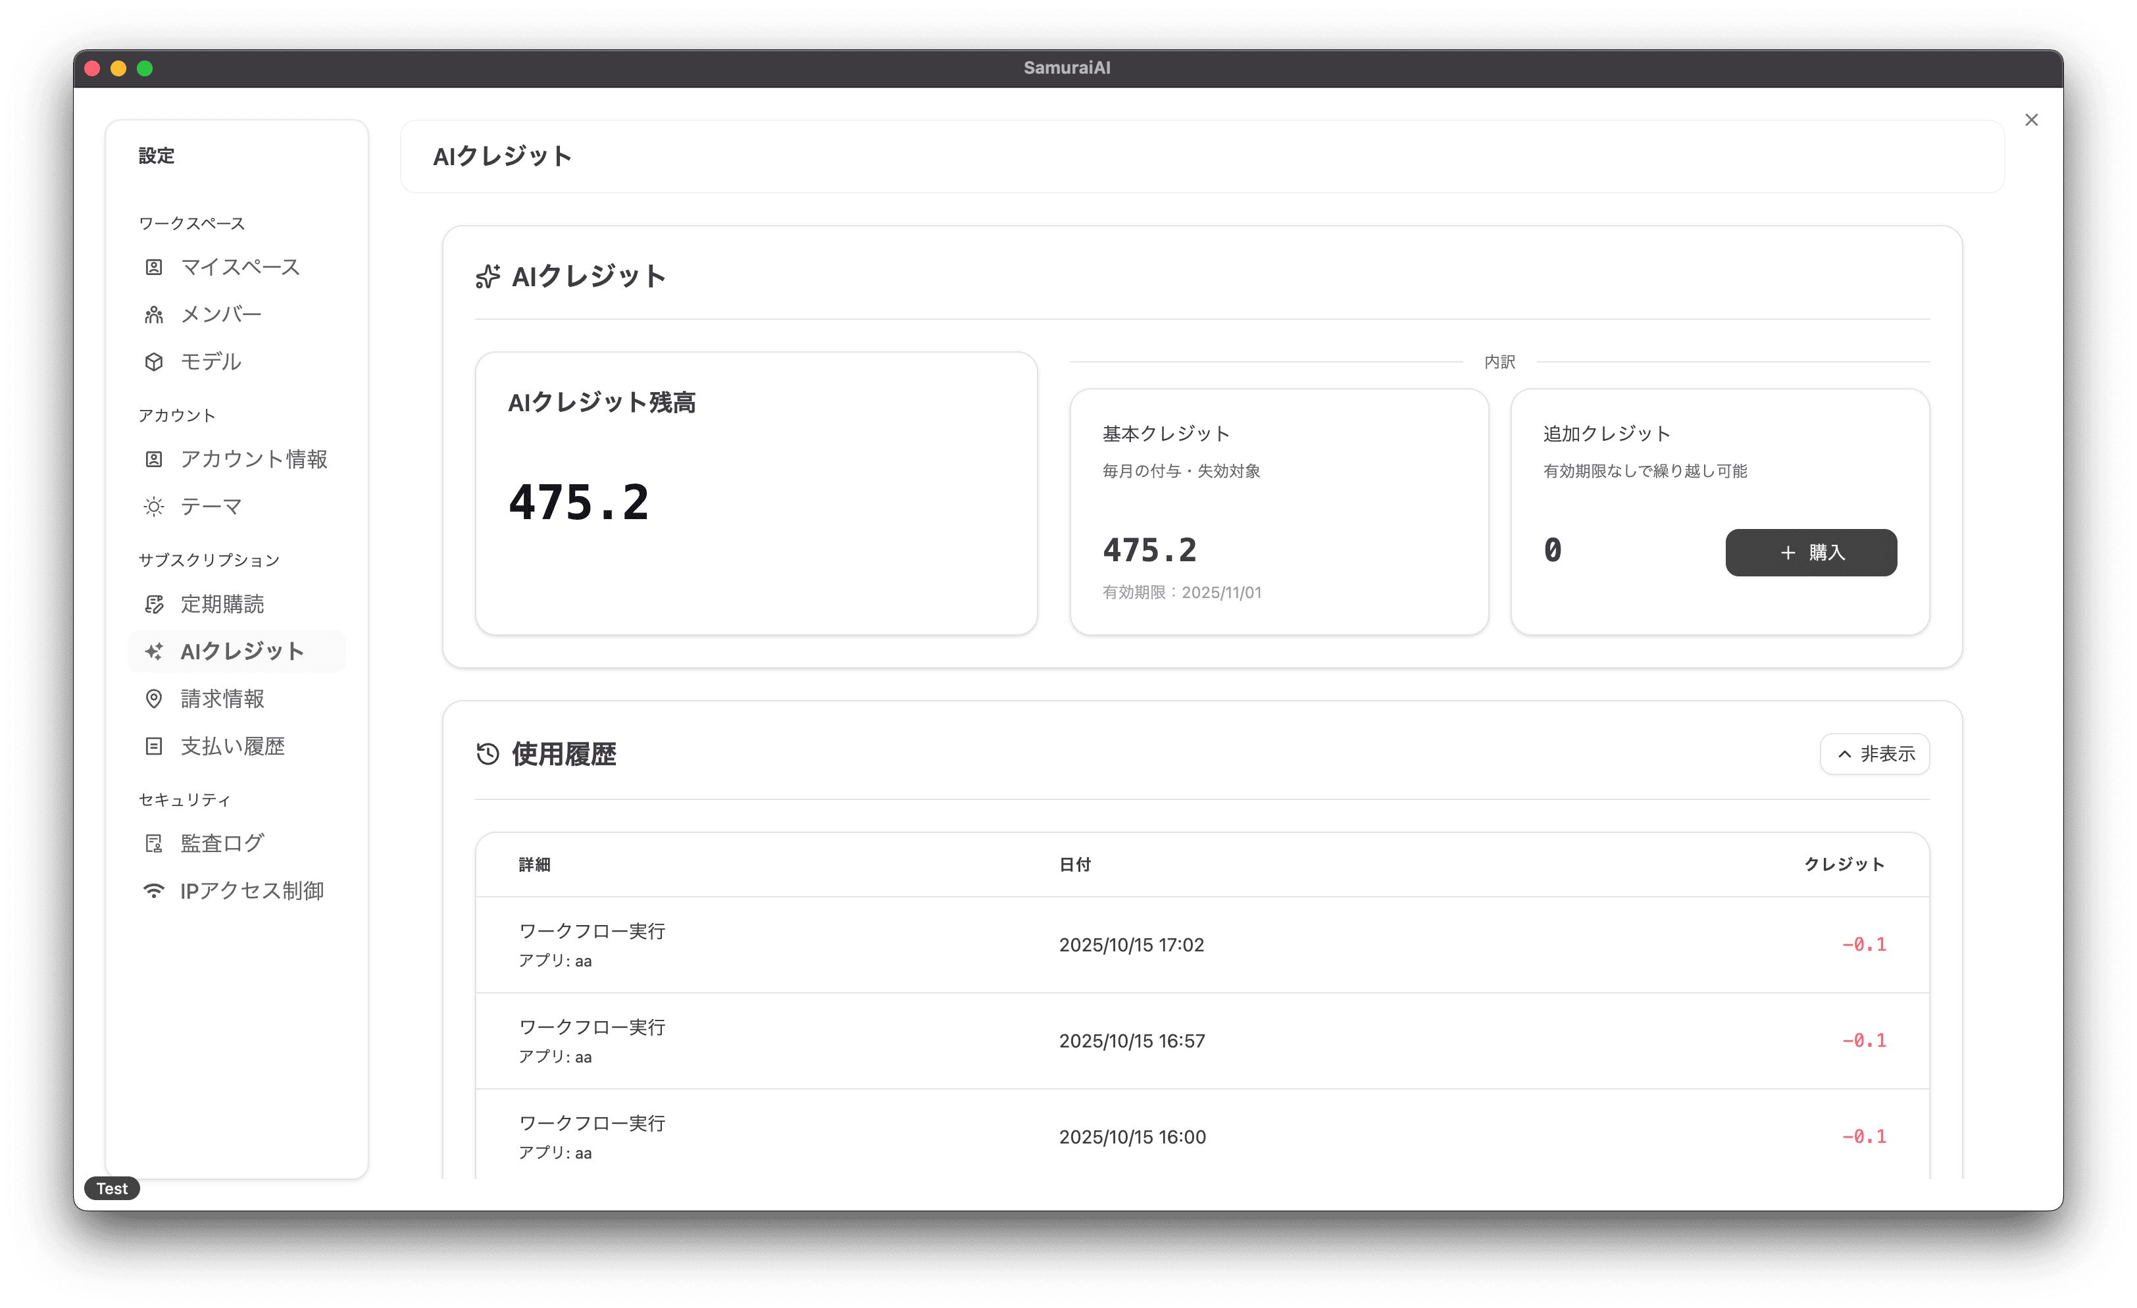Image resolution: width=2137 pixels, height=1308 pixels.
Task: Click the テーマ sun icon
Action: [153, 507]
